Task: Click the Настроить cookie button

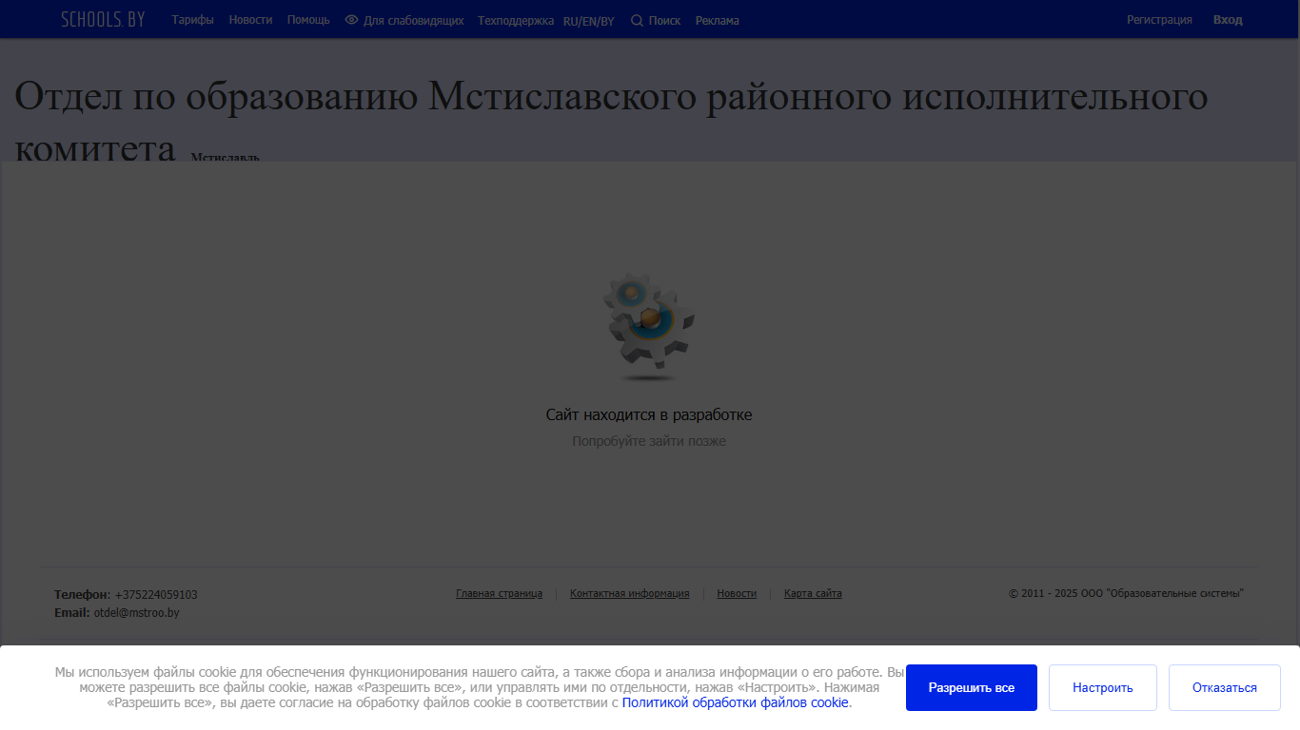Action: [1103, 687]
